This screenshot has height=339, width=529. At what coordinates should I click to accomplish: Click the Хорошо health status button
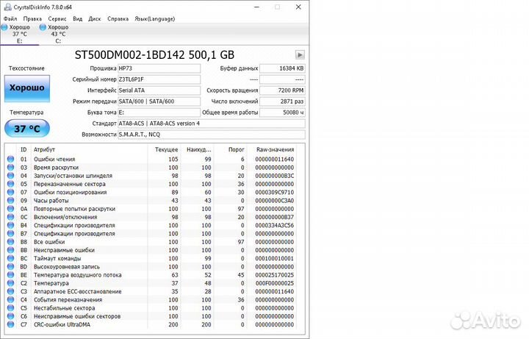[27, 88]
